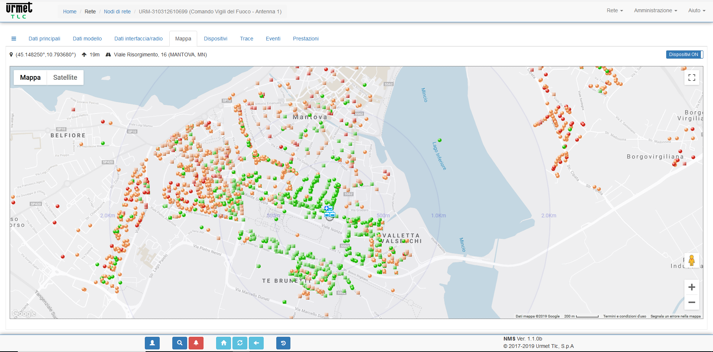This screenshot has height=352, width=713.
Task: Click the 200 m map scale indicator
Action: click(581, 316)
